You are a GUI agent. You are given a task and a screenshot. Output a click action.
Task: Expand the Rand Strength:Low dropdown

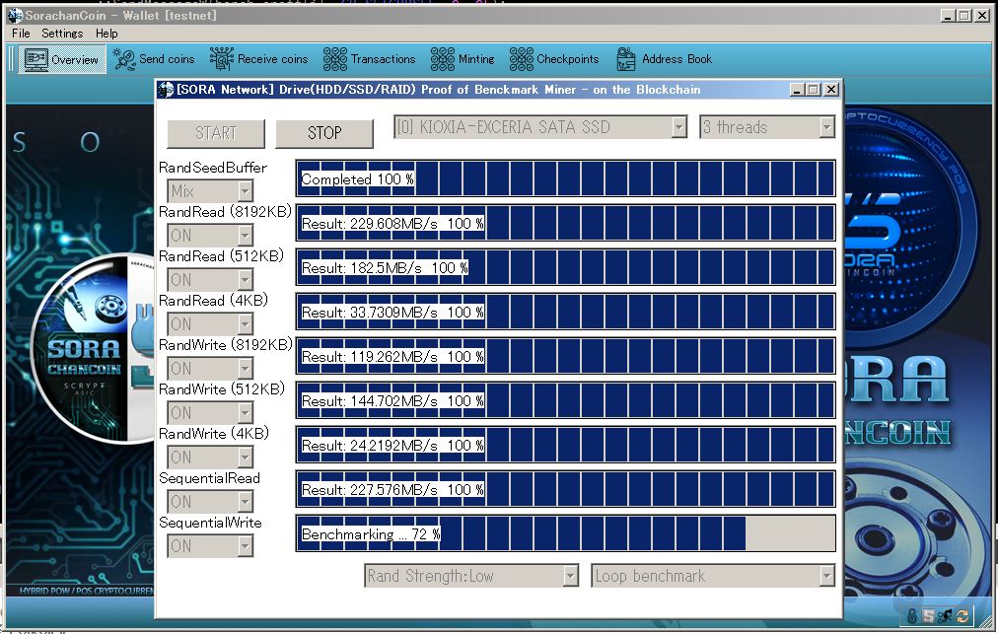471,576
